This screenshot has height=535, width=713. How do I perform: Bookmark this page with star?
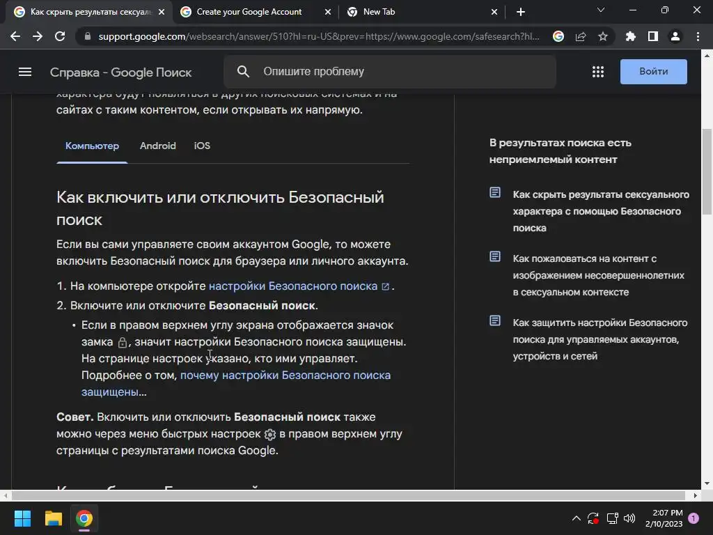(603, 36)
